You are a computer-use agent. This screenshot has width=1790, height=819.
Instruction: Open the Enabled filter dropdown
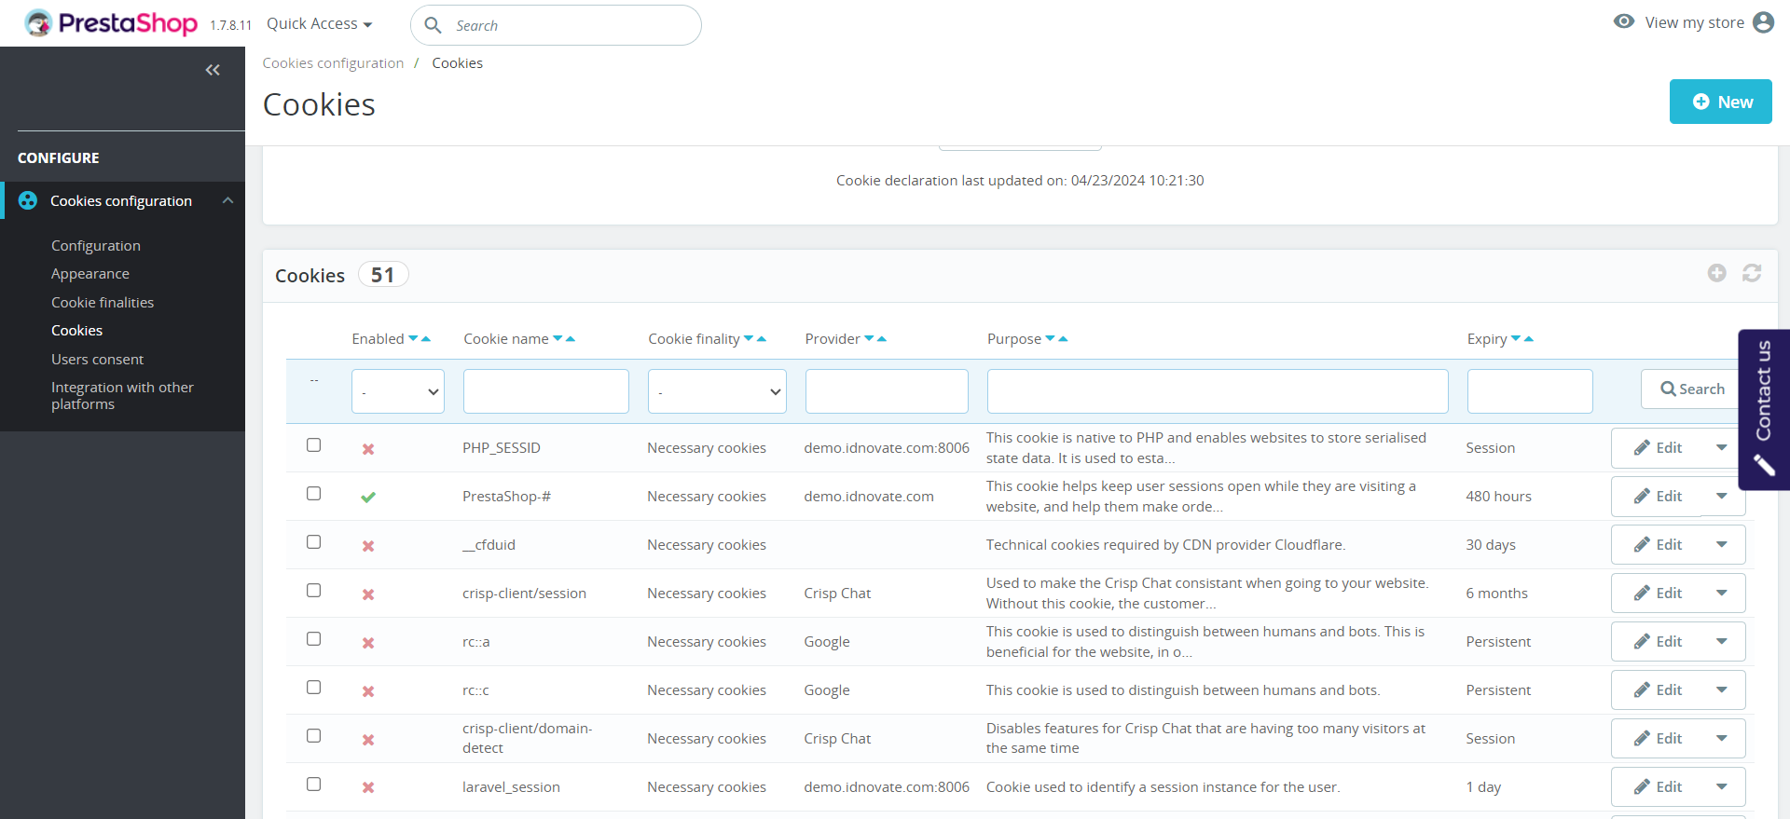coord(398,391)
